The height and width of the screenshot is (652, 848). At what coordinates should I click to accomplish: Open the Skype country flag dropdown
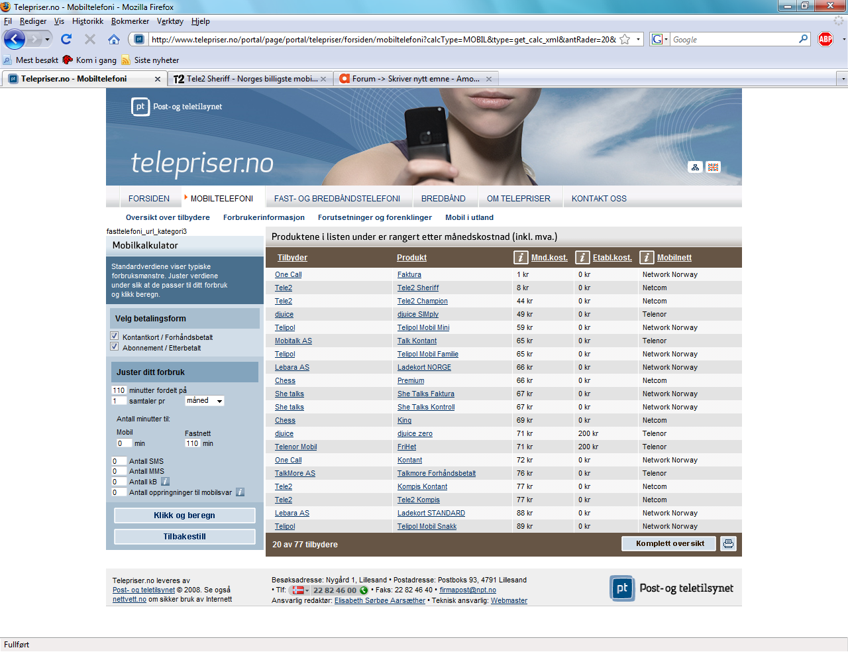(x=301, y=590)
